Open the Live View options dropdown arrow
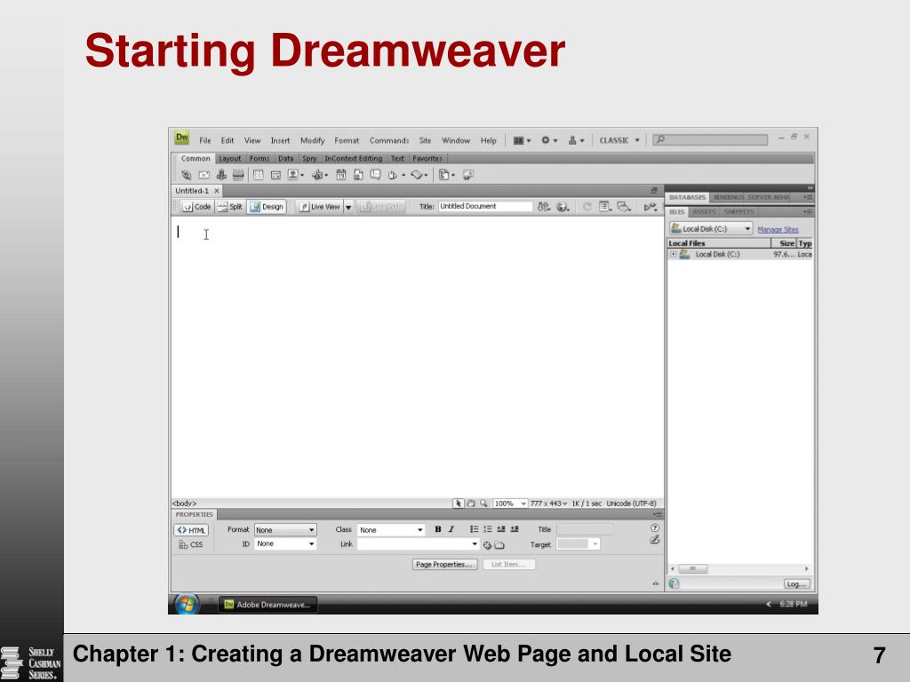Screen dimensions: 910x682 pos(348,207)
